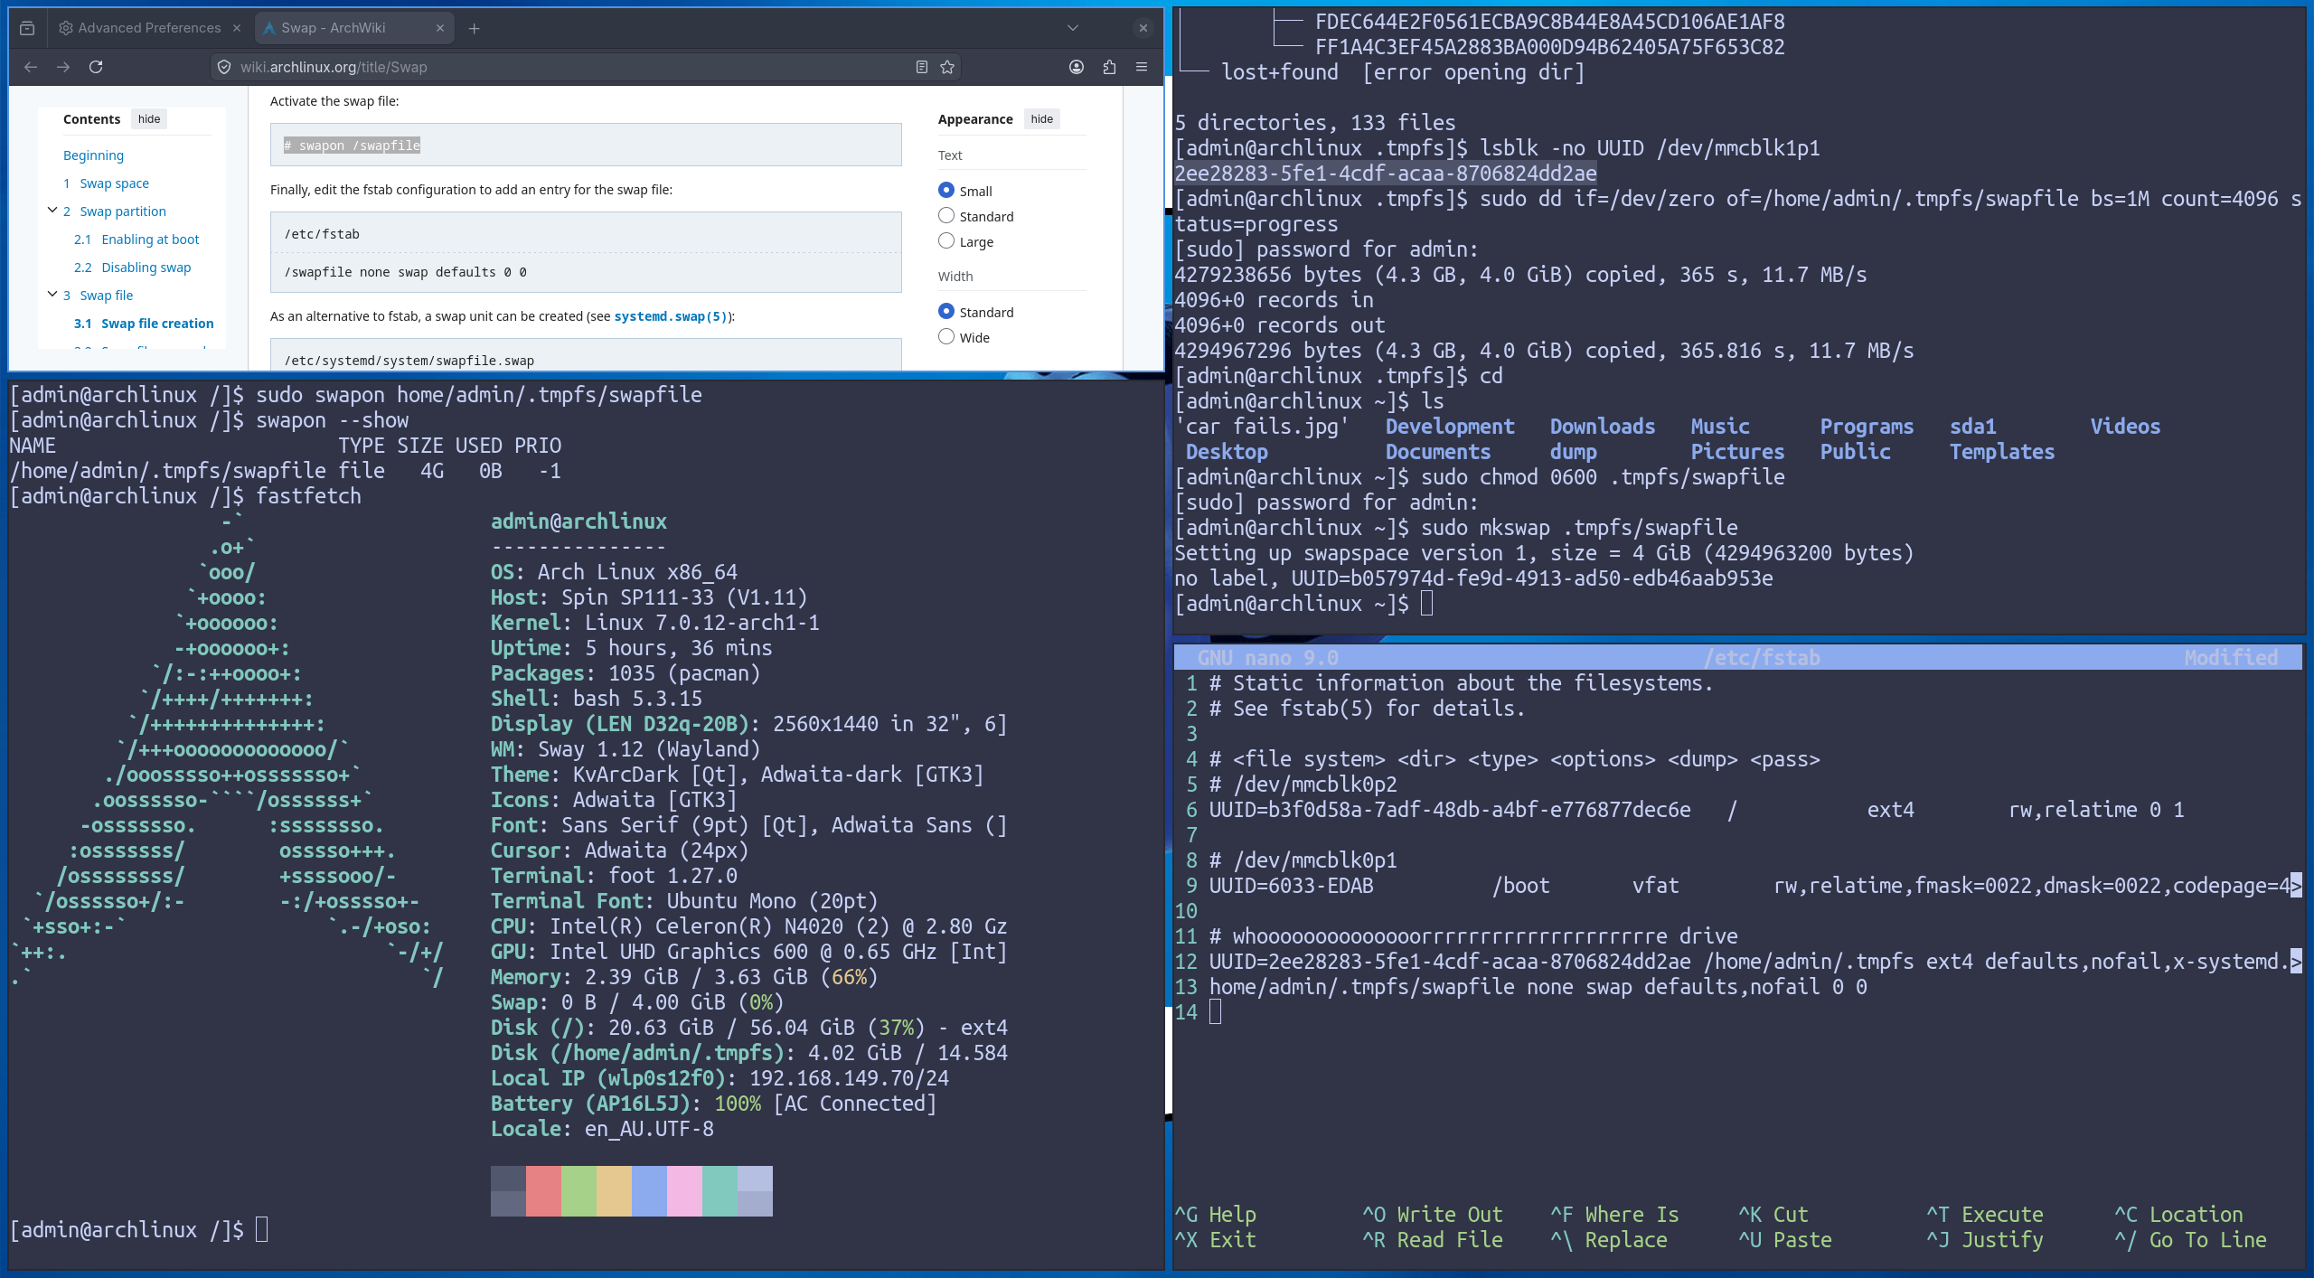Click the /etc/fstab title in nano
2314x1278 pixels.
(x=1763, y=658)
